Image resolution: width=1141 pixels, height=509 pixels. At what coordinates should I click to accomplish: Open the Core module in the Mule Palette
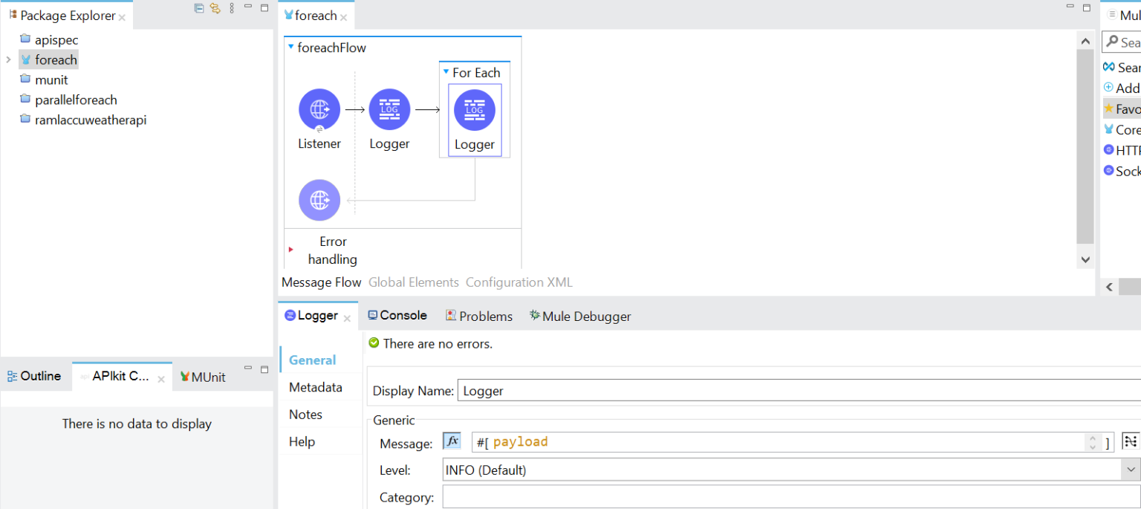pos(1122,129)
